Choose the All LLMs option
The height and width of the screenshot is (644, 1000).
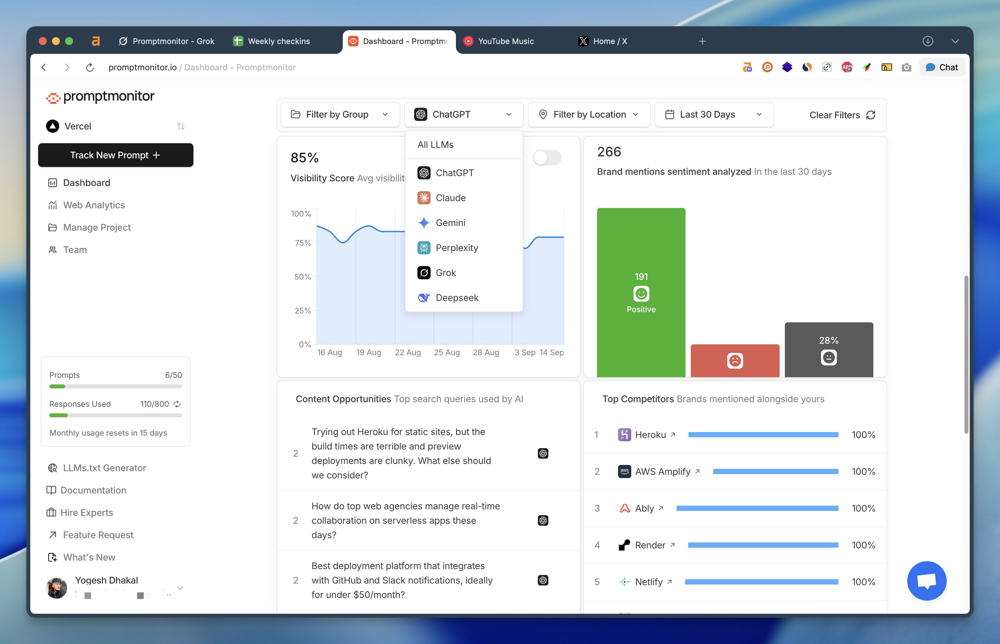435,145
